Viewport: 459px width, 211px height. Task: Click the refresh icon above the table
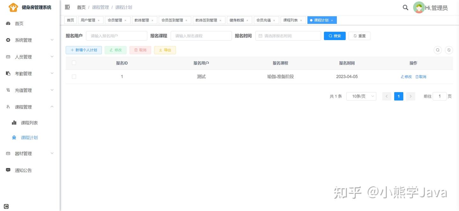449,50
